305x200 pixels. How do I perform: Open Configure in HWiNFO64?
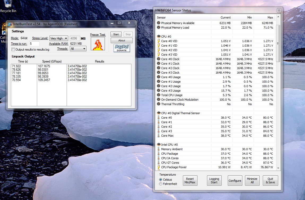235,180
